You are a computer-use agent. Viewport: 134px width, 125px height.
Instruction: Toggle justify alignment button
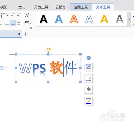pyautogui.click(x=13, y=23)
